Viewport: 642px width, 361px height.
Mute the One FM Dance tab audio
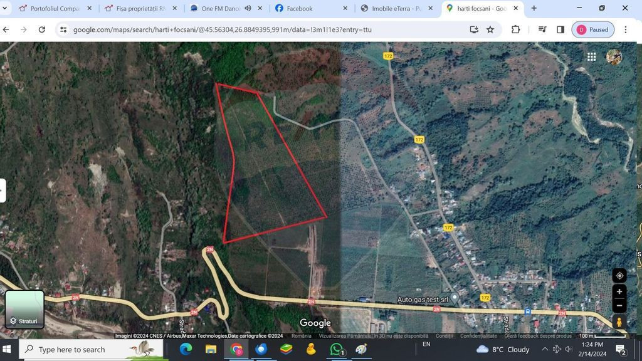(248, 8)
